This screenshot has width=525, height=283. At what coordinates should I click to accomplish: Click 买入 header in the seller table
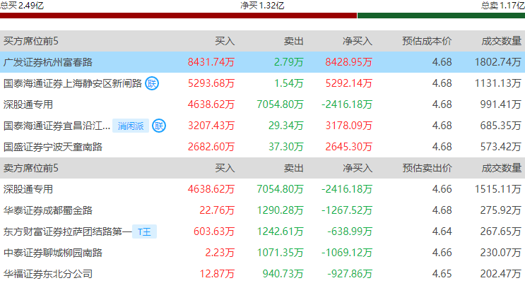(225, 168)
